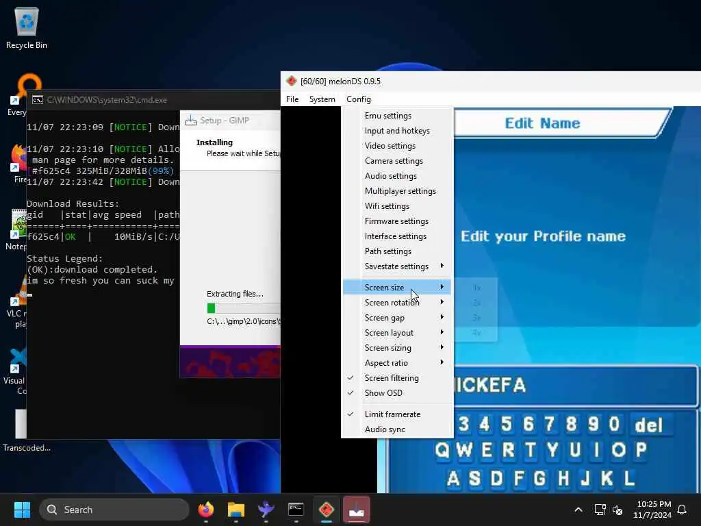Expand the Screen gap submenu
Screen dimensions: 701x526
coord(397,318)
